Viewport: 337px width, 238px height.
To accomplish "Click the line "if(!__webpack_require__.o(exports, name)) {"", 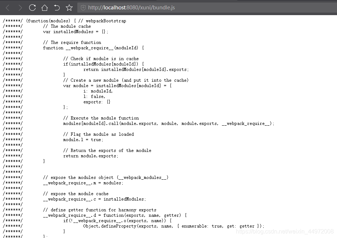I will 117,221.
